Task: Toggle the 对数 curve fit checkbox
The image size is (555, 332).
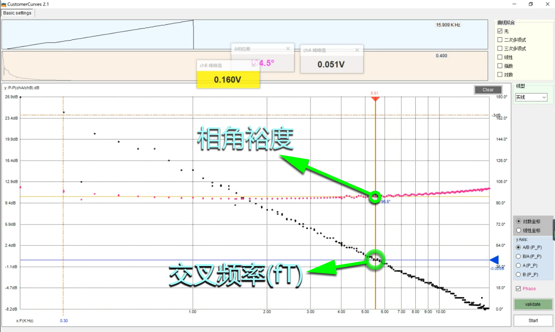Action: pos(500,75)
